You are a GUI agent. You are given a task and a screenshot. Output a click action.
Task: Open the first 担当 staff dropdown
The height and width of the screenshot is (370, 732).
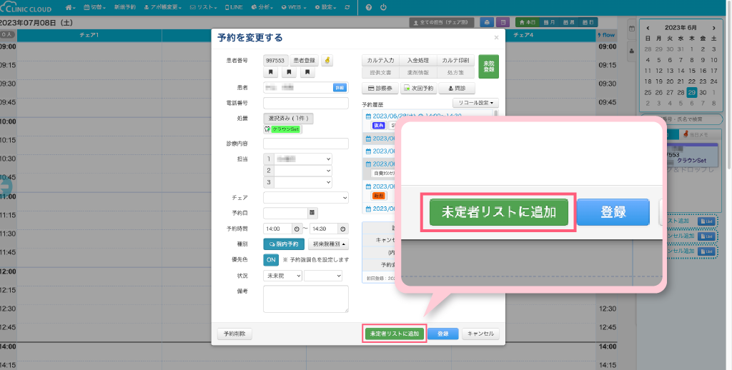coord(303,159)
